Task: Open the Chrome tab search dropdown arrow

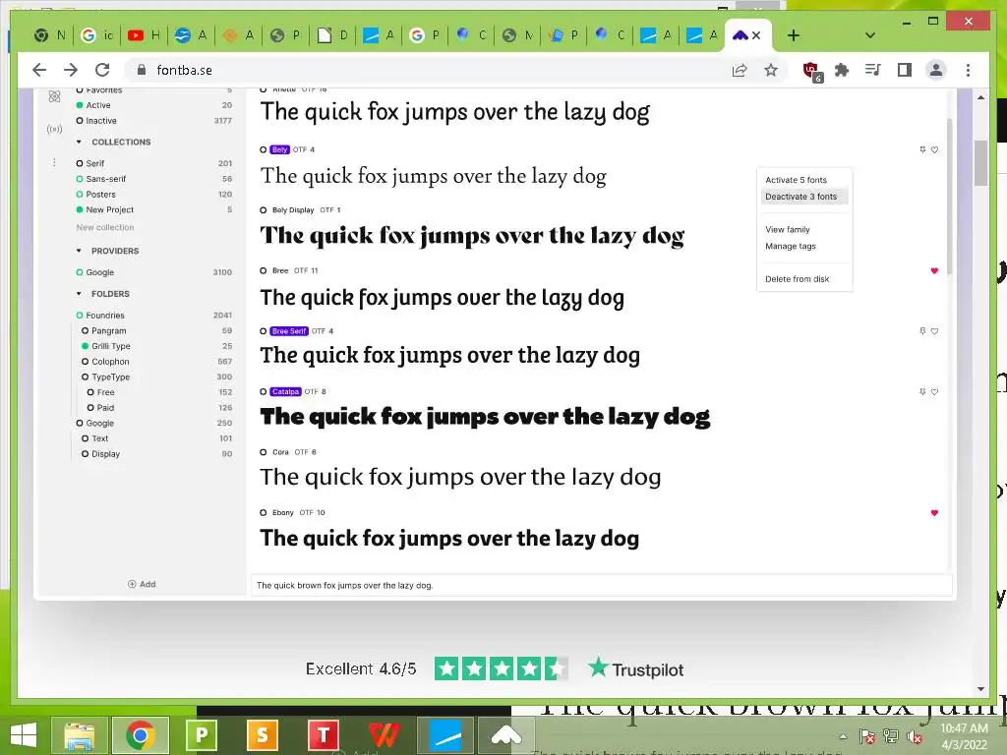Action: click(870, 35)
